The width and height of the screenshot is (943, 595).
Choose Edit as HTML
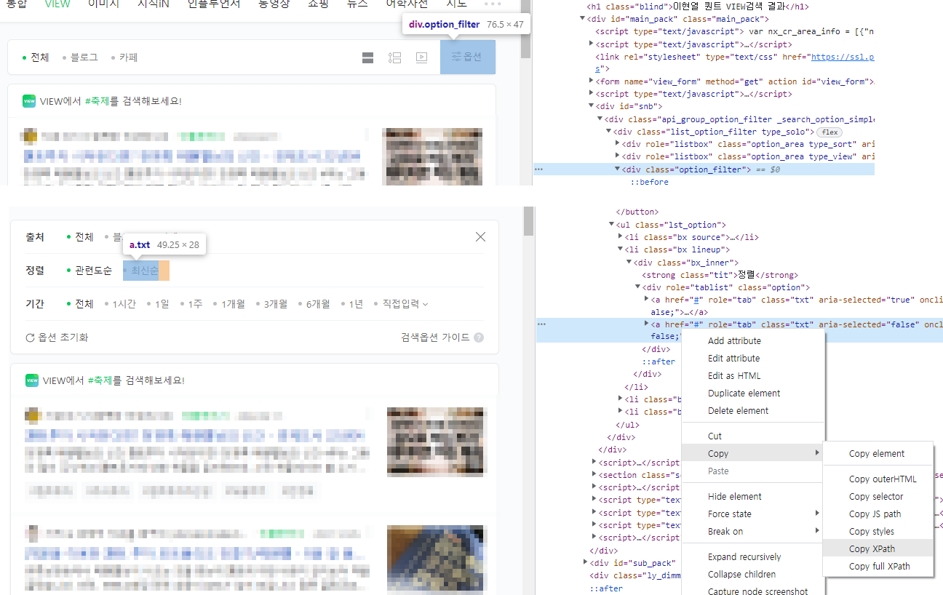pyautogui.click(x=734, y=375)
